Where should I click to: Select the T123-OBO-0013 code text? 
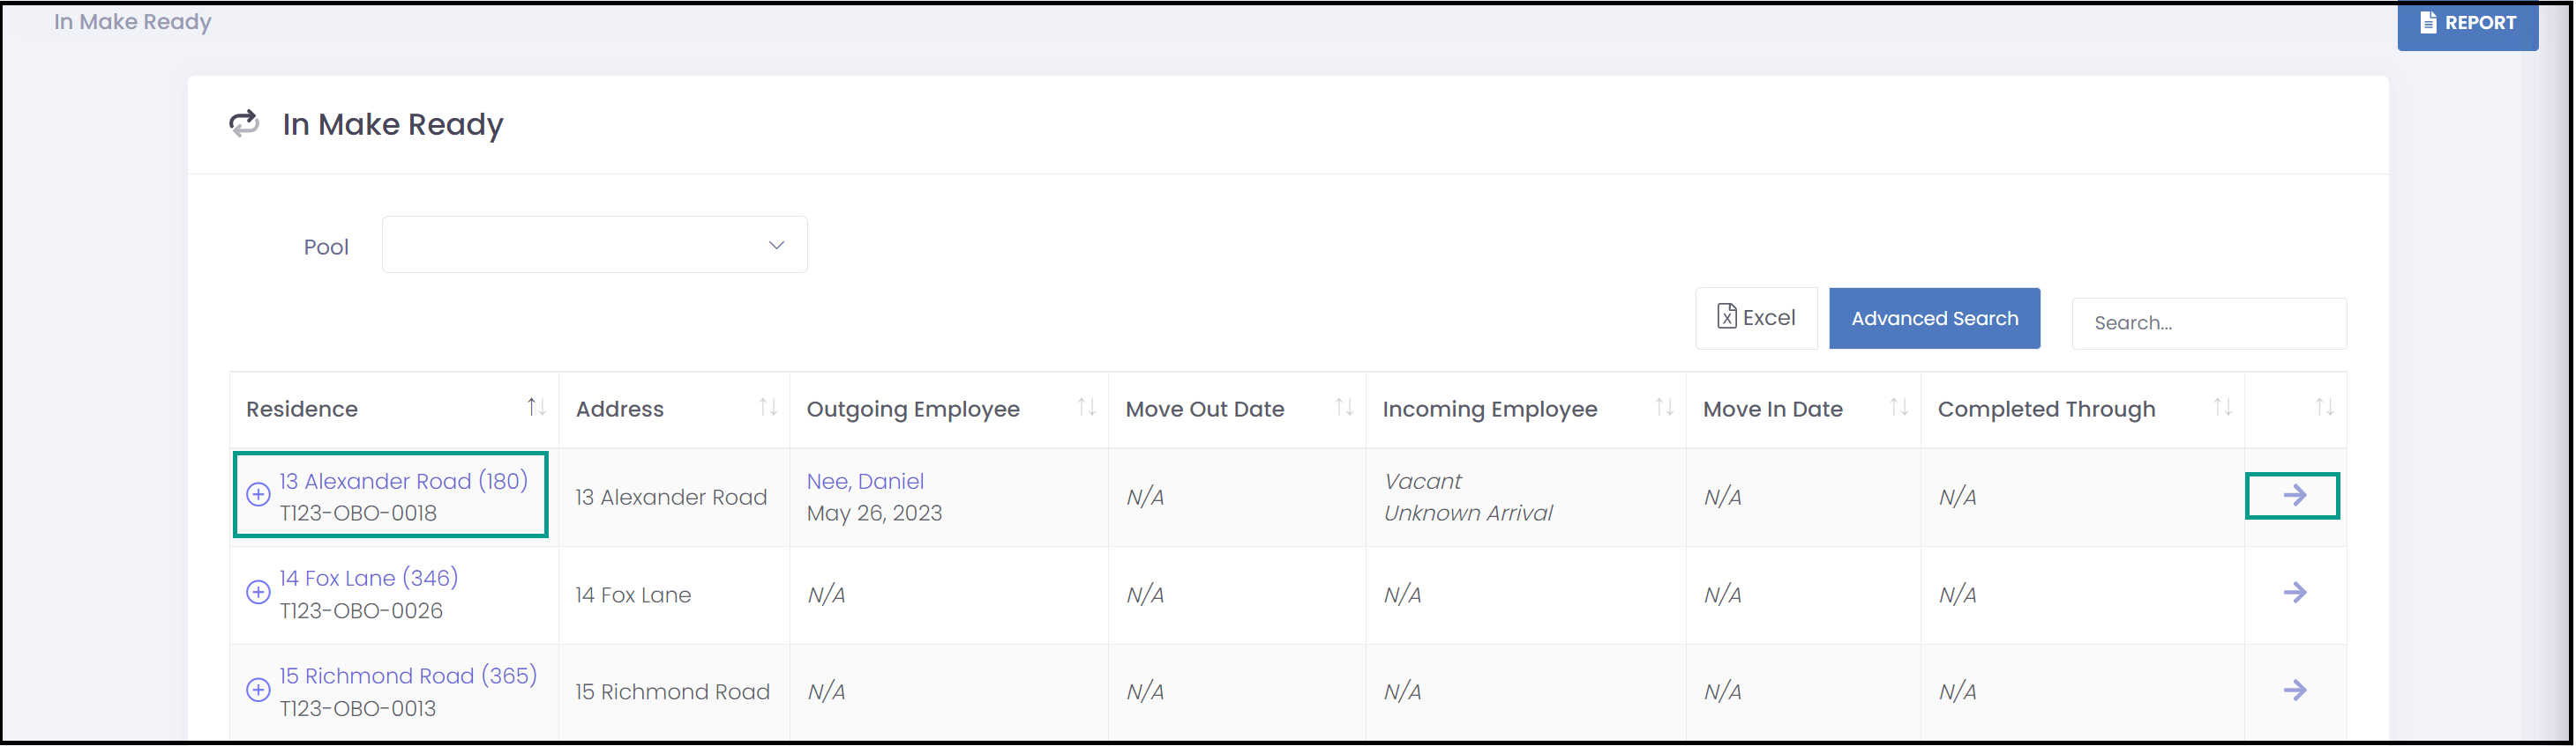point(358,709)
